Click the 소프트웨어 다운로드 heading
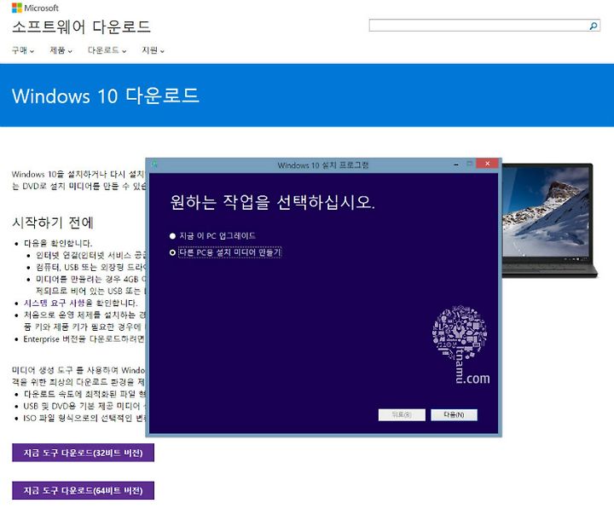This screenshot has width=614, height=509. pos(82,26)
